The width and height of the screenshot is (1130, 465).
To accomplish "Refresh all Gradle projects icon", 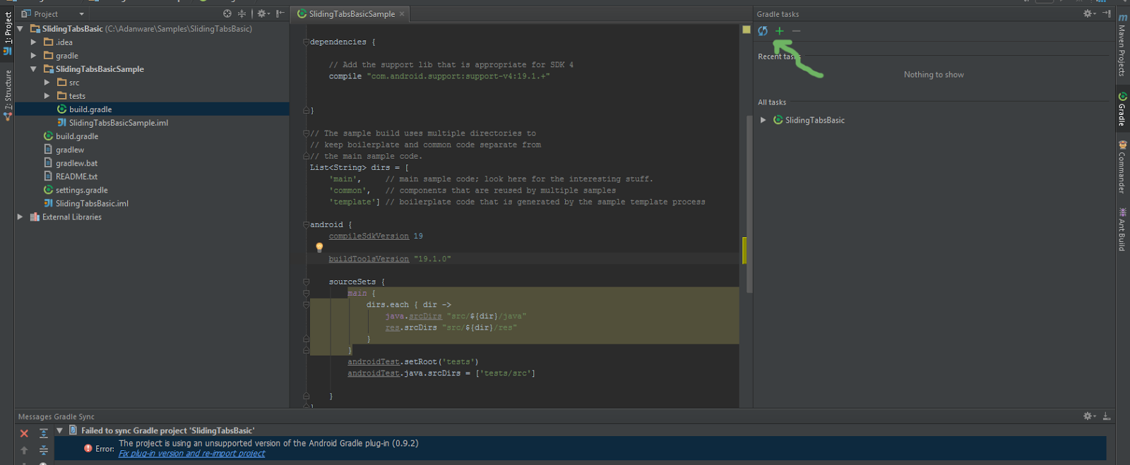I will click(x=763, y=31).
